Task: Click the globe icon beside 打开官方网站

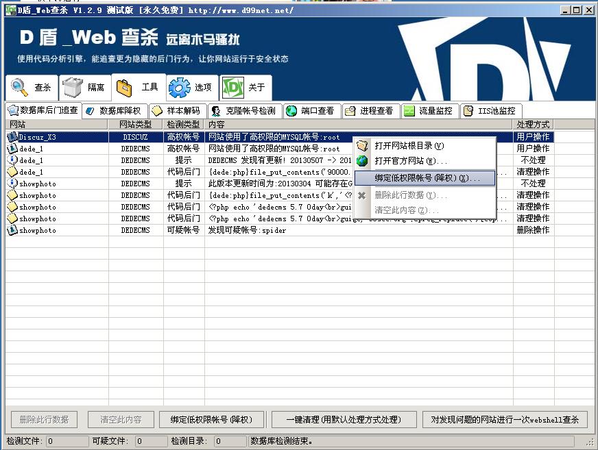Action: click(362, 161)
